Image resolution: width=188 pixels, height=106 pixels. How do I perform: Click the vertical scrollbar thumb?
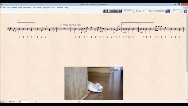pos(187,44)
